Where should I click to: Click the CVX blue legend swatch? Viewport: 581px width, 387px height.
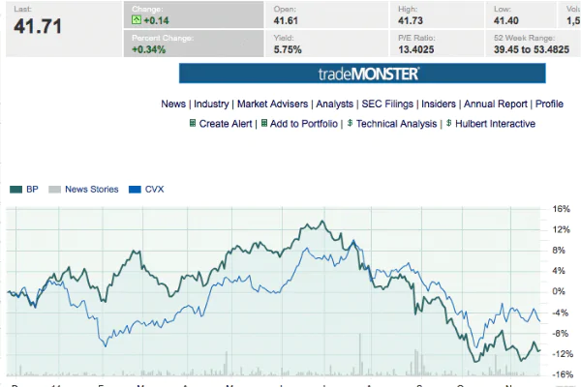coord(135,190)
